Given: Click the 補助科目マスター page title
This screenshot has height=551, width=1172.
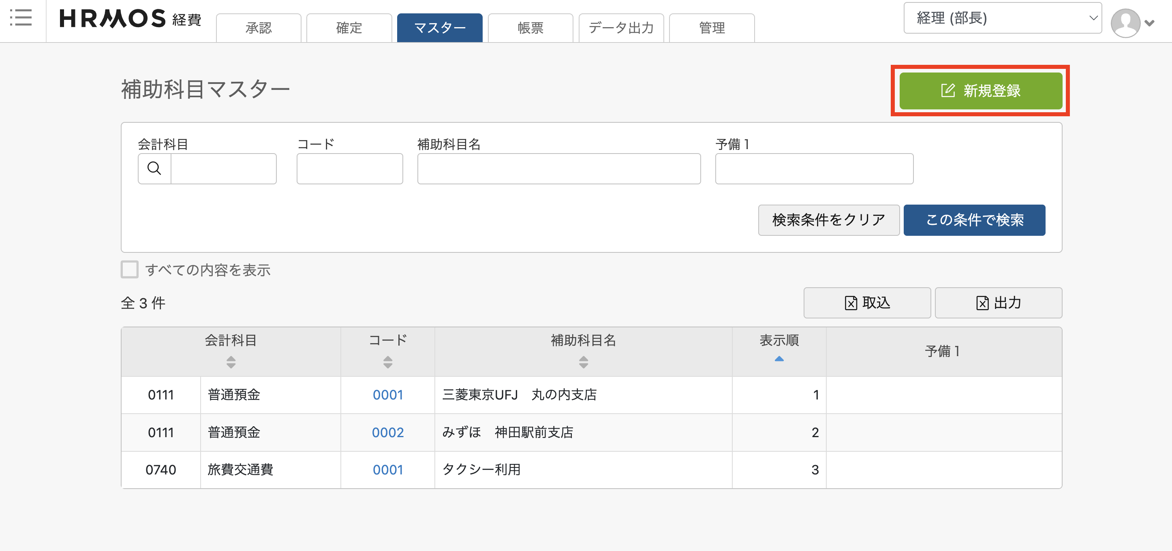Looking at the screenshot, I should [205, 89].
